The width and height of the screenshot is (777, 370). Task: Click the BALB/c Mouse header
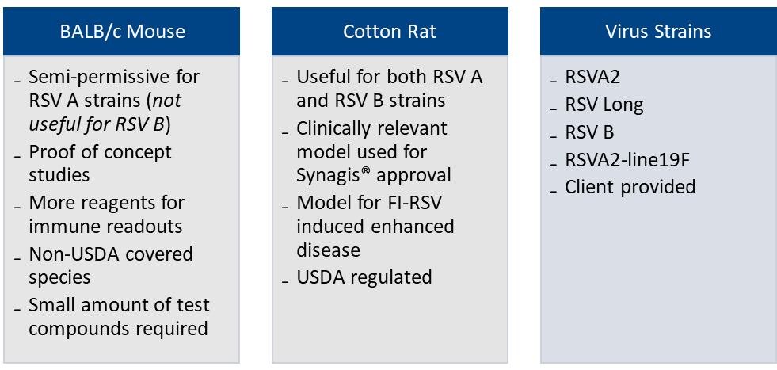pyautogui.click(x=121, y=31)
